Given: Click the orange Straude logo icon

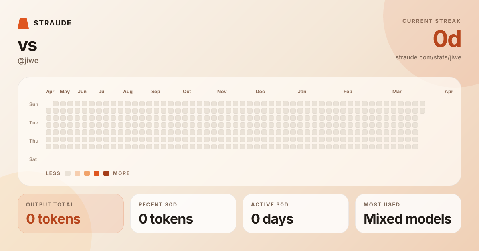Looking at the screenshot, I should click(x=23, y=23).
